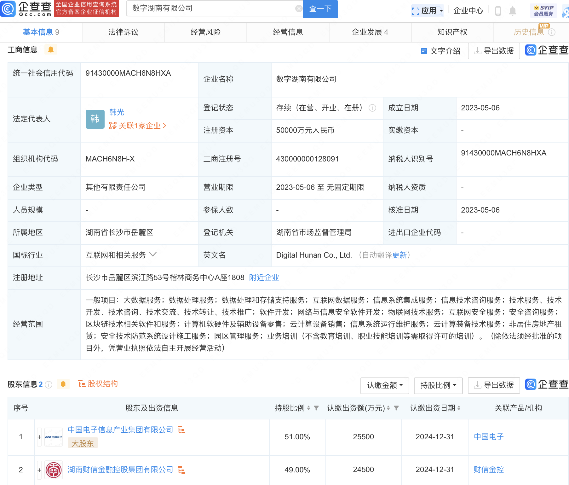Open legal representative 韩光 link
Viewport: 569px width, 485px height.
(x=117, y=112)
